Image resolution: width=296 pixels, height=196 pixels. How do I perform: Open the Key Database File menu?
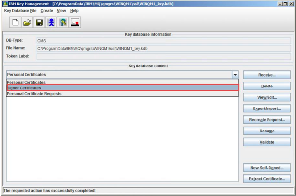coord(21,11)
